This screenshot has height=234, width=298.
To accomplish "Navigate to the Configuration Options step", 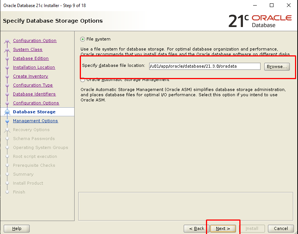I will pyautogui.click(x=36, y=103).
